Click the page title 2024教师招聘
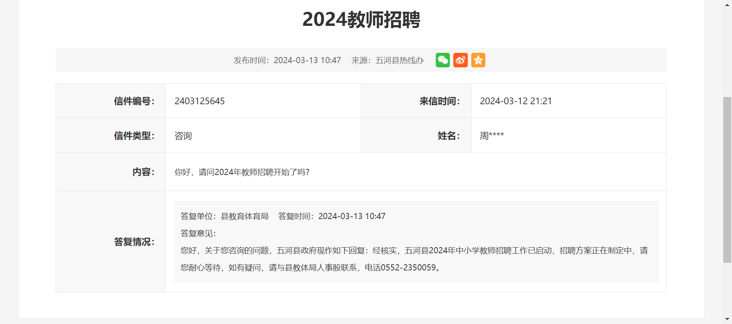The width and height of the screenshot is (732, 324). 361,19
